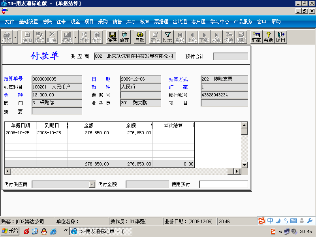Open the dropdown arrow next to 打印

coord(15,37)
